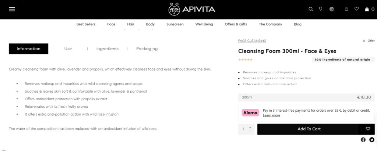Increase quantity with up arrow
The width and height of the screenshot is (377, 151).
tap(250, 127)
